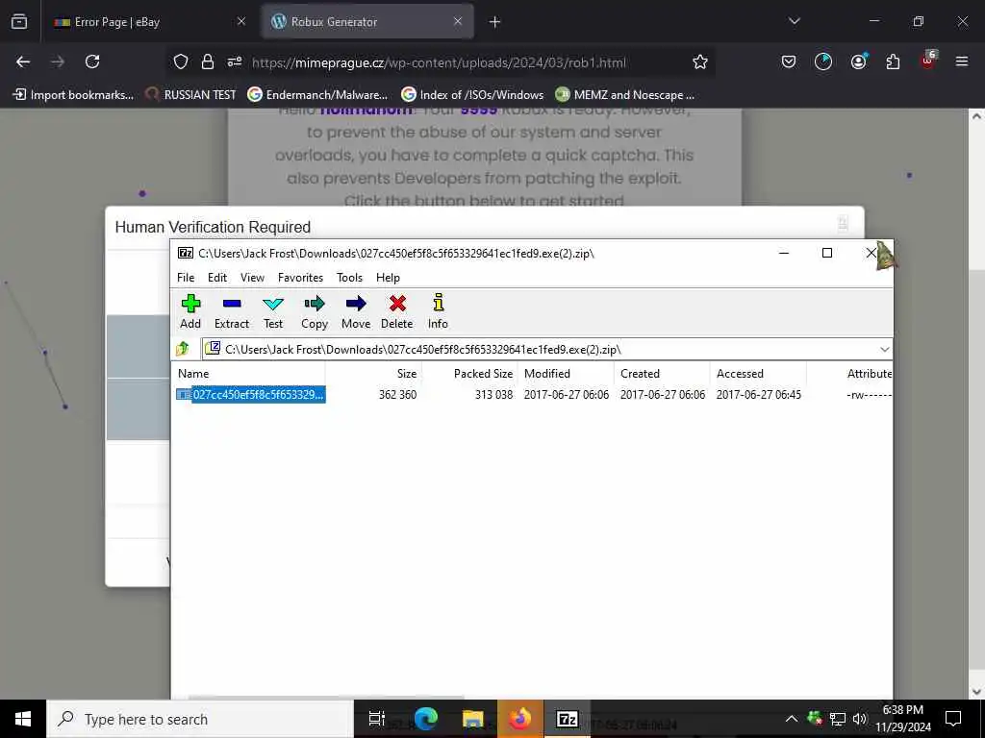Open the Firefox View icon
The height and width of the screenshot is (738, 985).
point(19,22)
